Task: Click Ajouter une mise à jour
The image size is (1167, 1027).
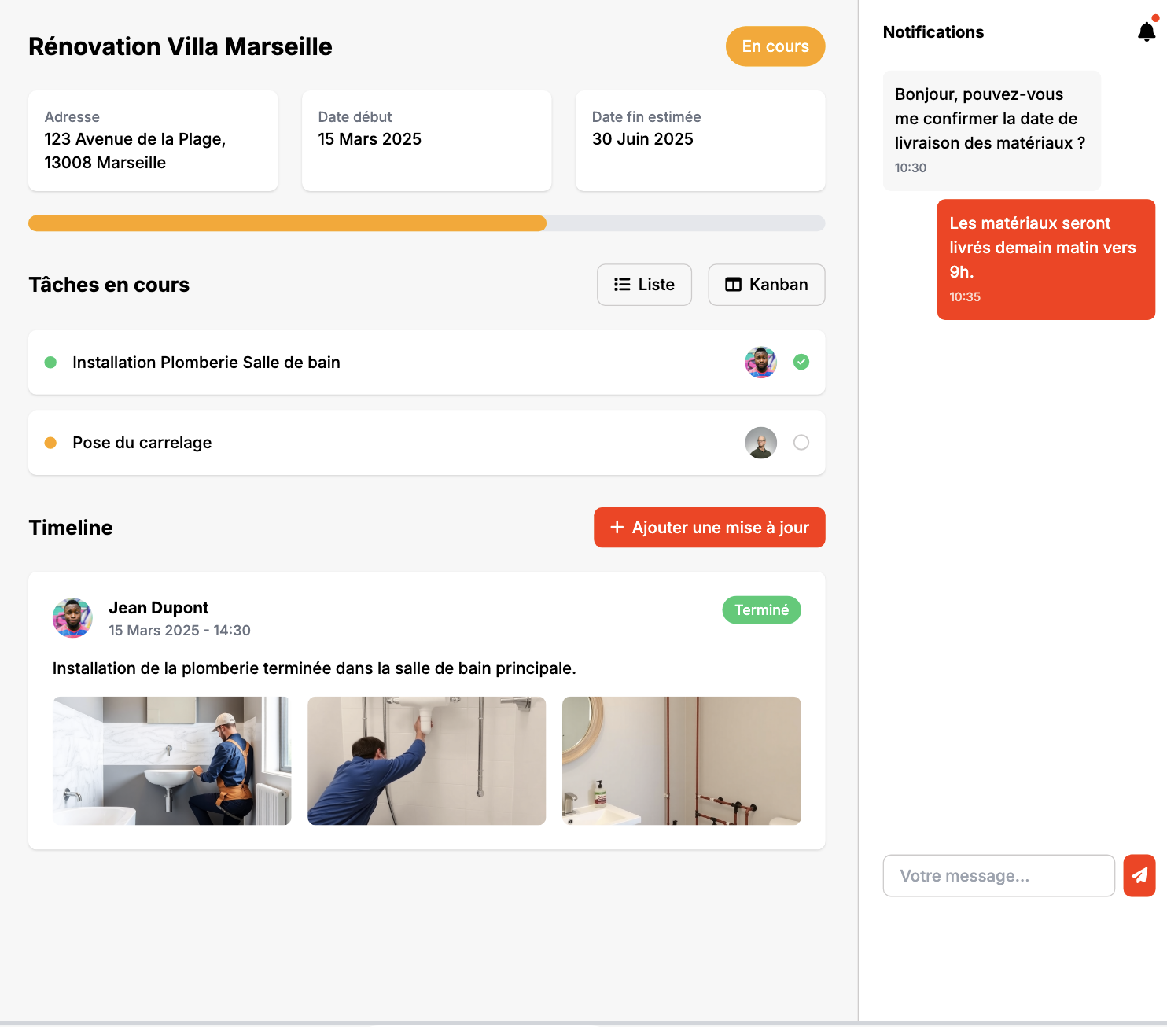Action: tap(709, 528)
